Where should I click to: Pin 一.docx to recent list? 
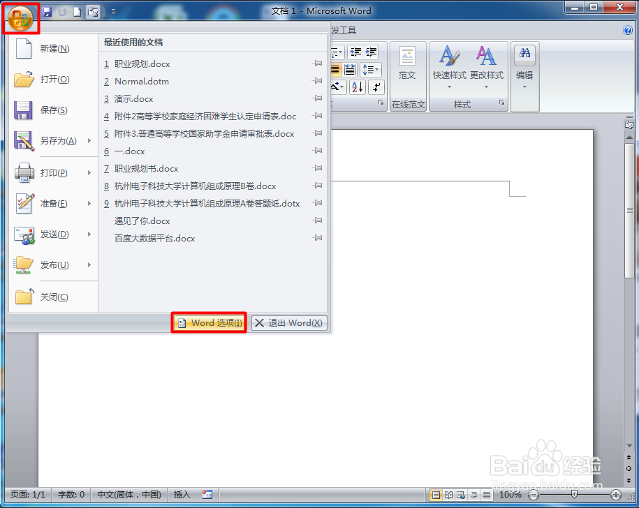pos(317,151)
